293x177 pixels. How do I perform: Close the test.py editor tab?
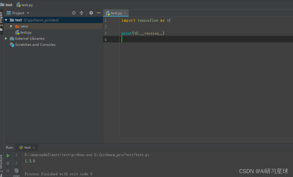(125, 13)
